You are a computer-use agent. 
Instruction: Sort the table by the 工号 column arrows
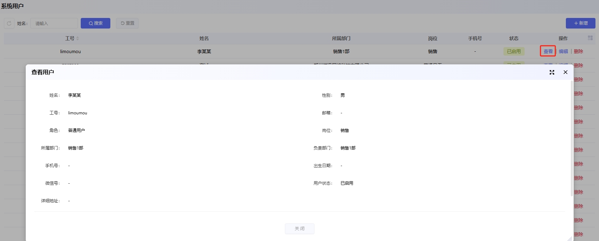(x=78, y=38)
